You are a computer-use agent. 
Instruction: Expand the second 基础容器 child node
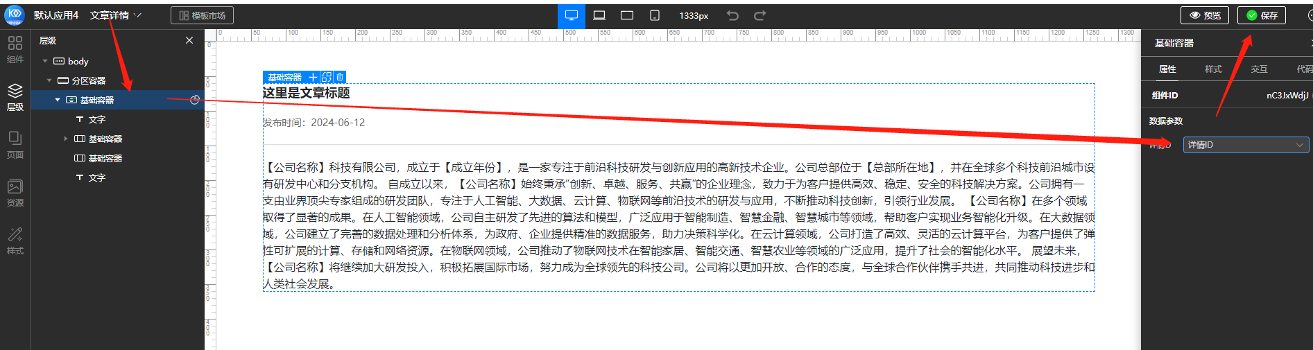point(66,139)
